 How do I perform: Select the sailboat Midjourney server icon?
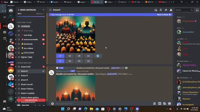click(x=11, y=26)
